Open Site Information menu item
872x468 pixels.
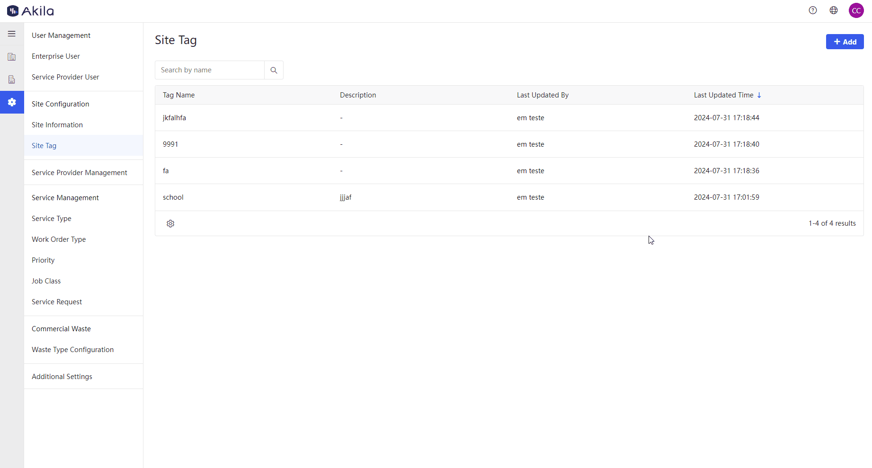pyautogui.click(x=57, y=125)
